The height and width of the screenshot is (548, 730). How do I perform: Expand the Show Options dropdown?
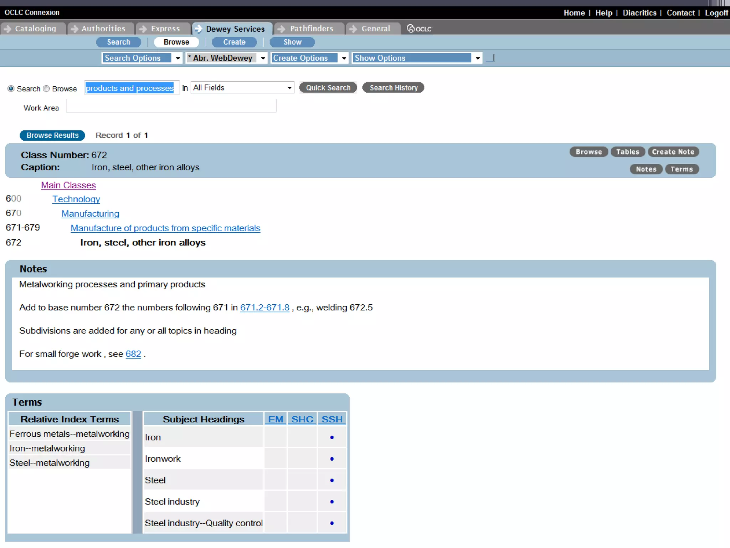click(477, 58)
